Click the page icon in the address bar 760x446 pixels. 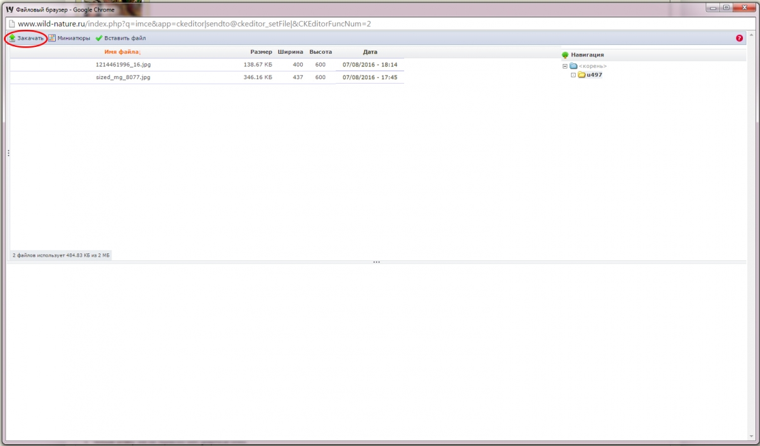pyautogui.click(x=11, y=24)
